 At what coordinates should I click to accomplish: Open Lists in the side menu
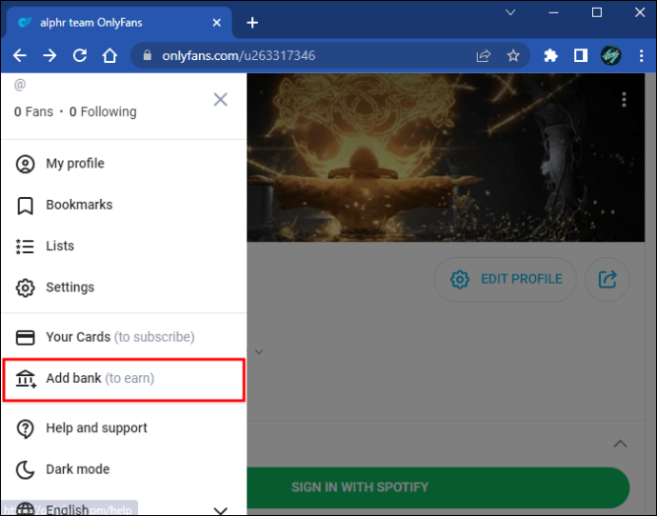tap(124, 247)
